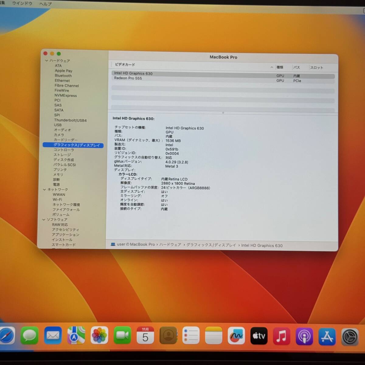Open Music app in Dock

tap(281, 336)
